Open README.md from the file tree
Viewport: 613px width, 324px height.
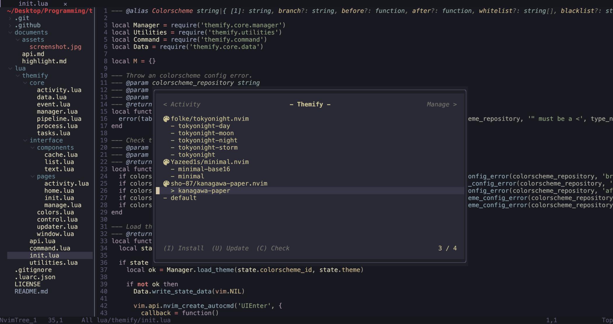pos(31,291)
